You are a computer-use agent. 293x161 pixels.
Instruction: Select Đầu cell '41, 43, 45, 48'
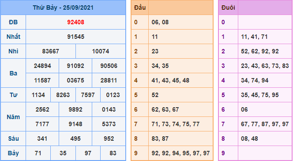[180, 80]
